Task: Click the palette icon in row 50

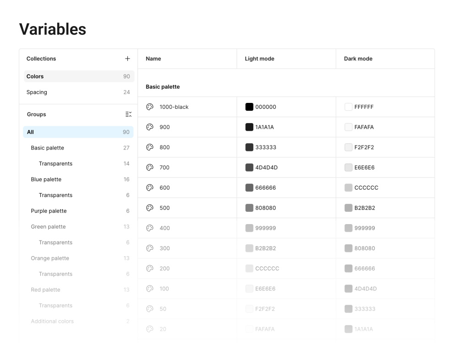Action: [150, 309]
